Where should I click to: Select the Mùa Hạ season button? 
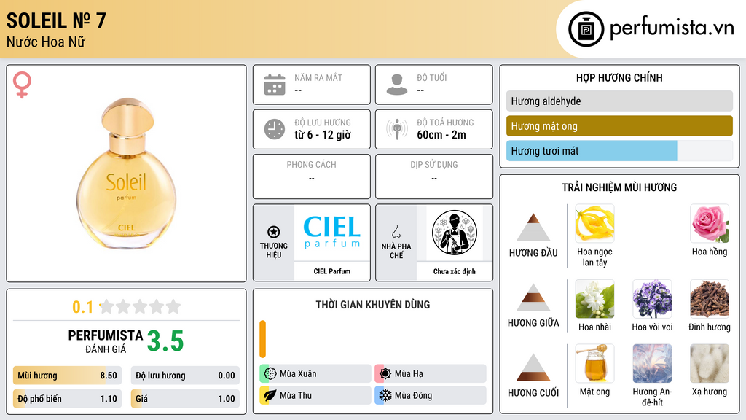[x=430, y=373]
